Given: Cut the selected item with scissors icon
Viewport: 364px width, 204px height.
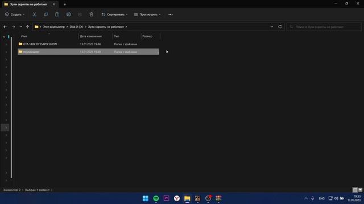Looking at the screenshot, I should pos(34,14).
